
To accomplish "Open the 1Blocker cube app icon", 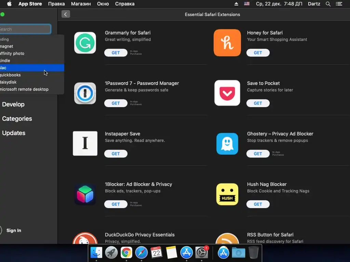I will tap(85, 194).
